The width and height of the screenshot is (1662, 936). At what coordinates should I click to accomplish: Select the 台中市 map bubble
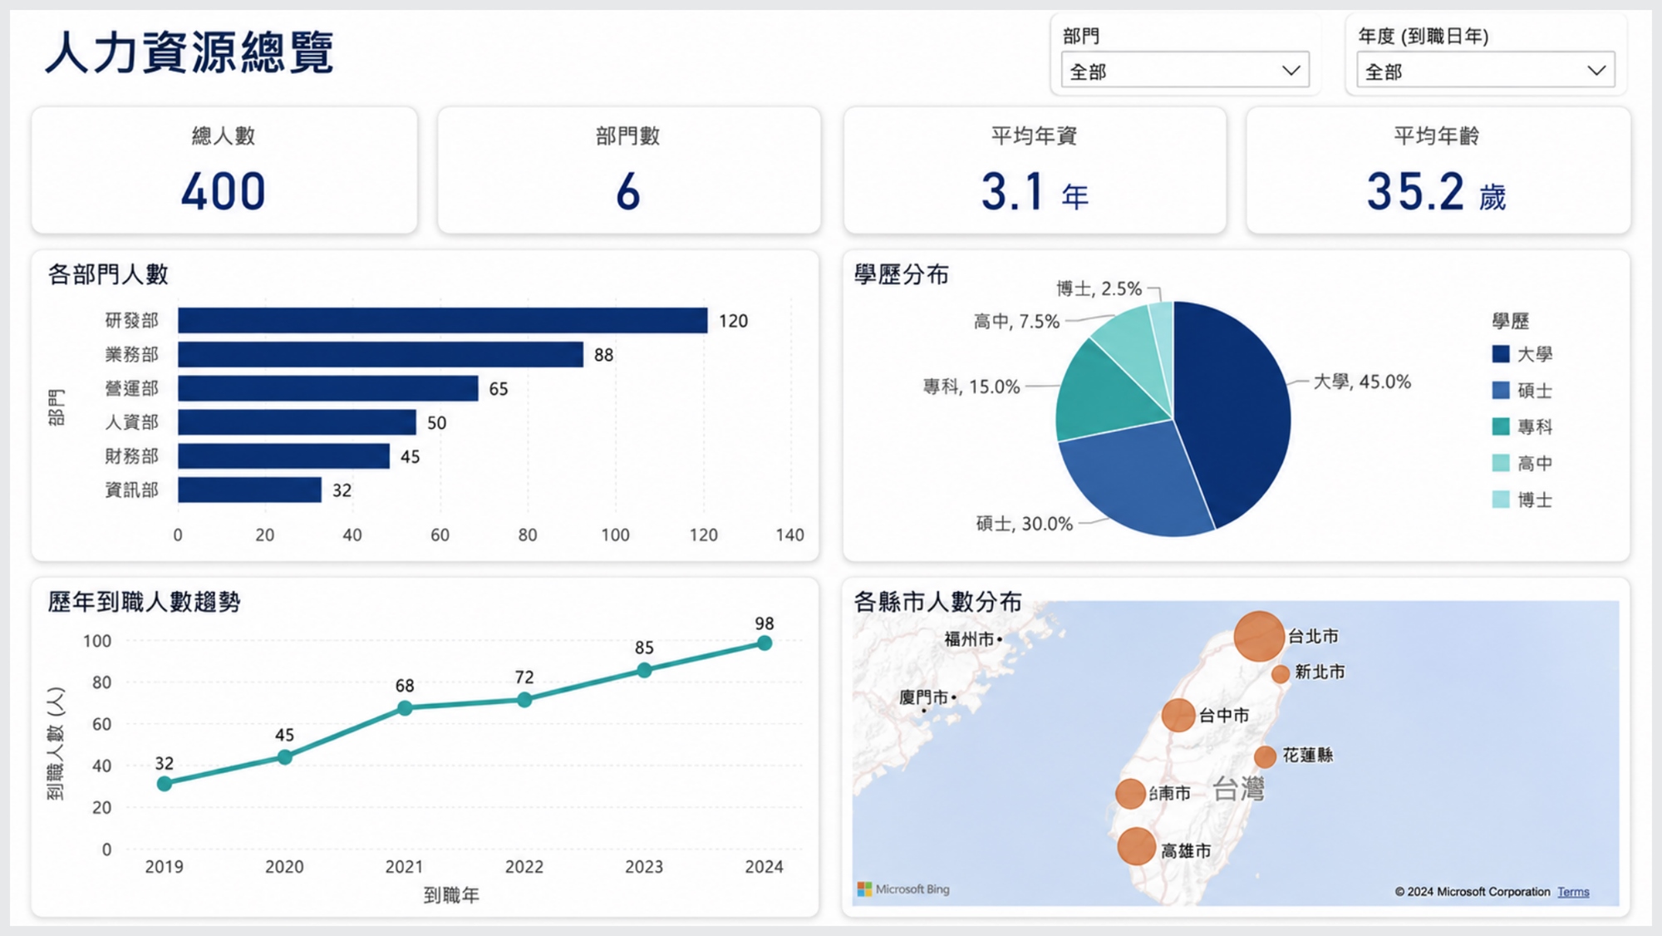(1178, 715)
